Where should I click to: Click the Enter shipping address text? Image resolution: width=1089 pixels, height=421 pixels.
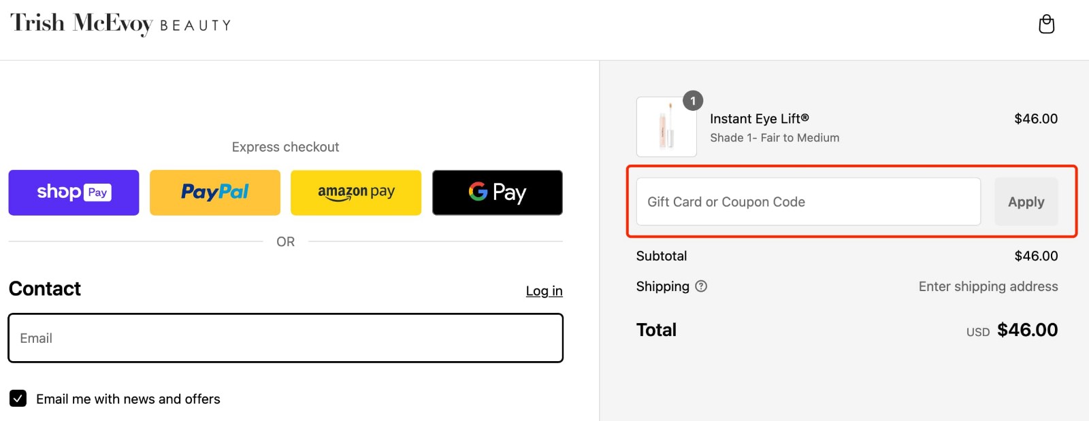coord(988,286)
